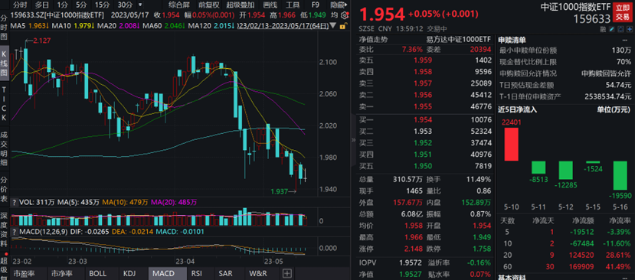Switch to the 5分 period

click(x=81, y=5)
